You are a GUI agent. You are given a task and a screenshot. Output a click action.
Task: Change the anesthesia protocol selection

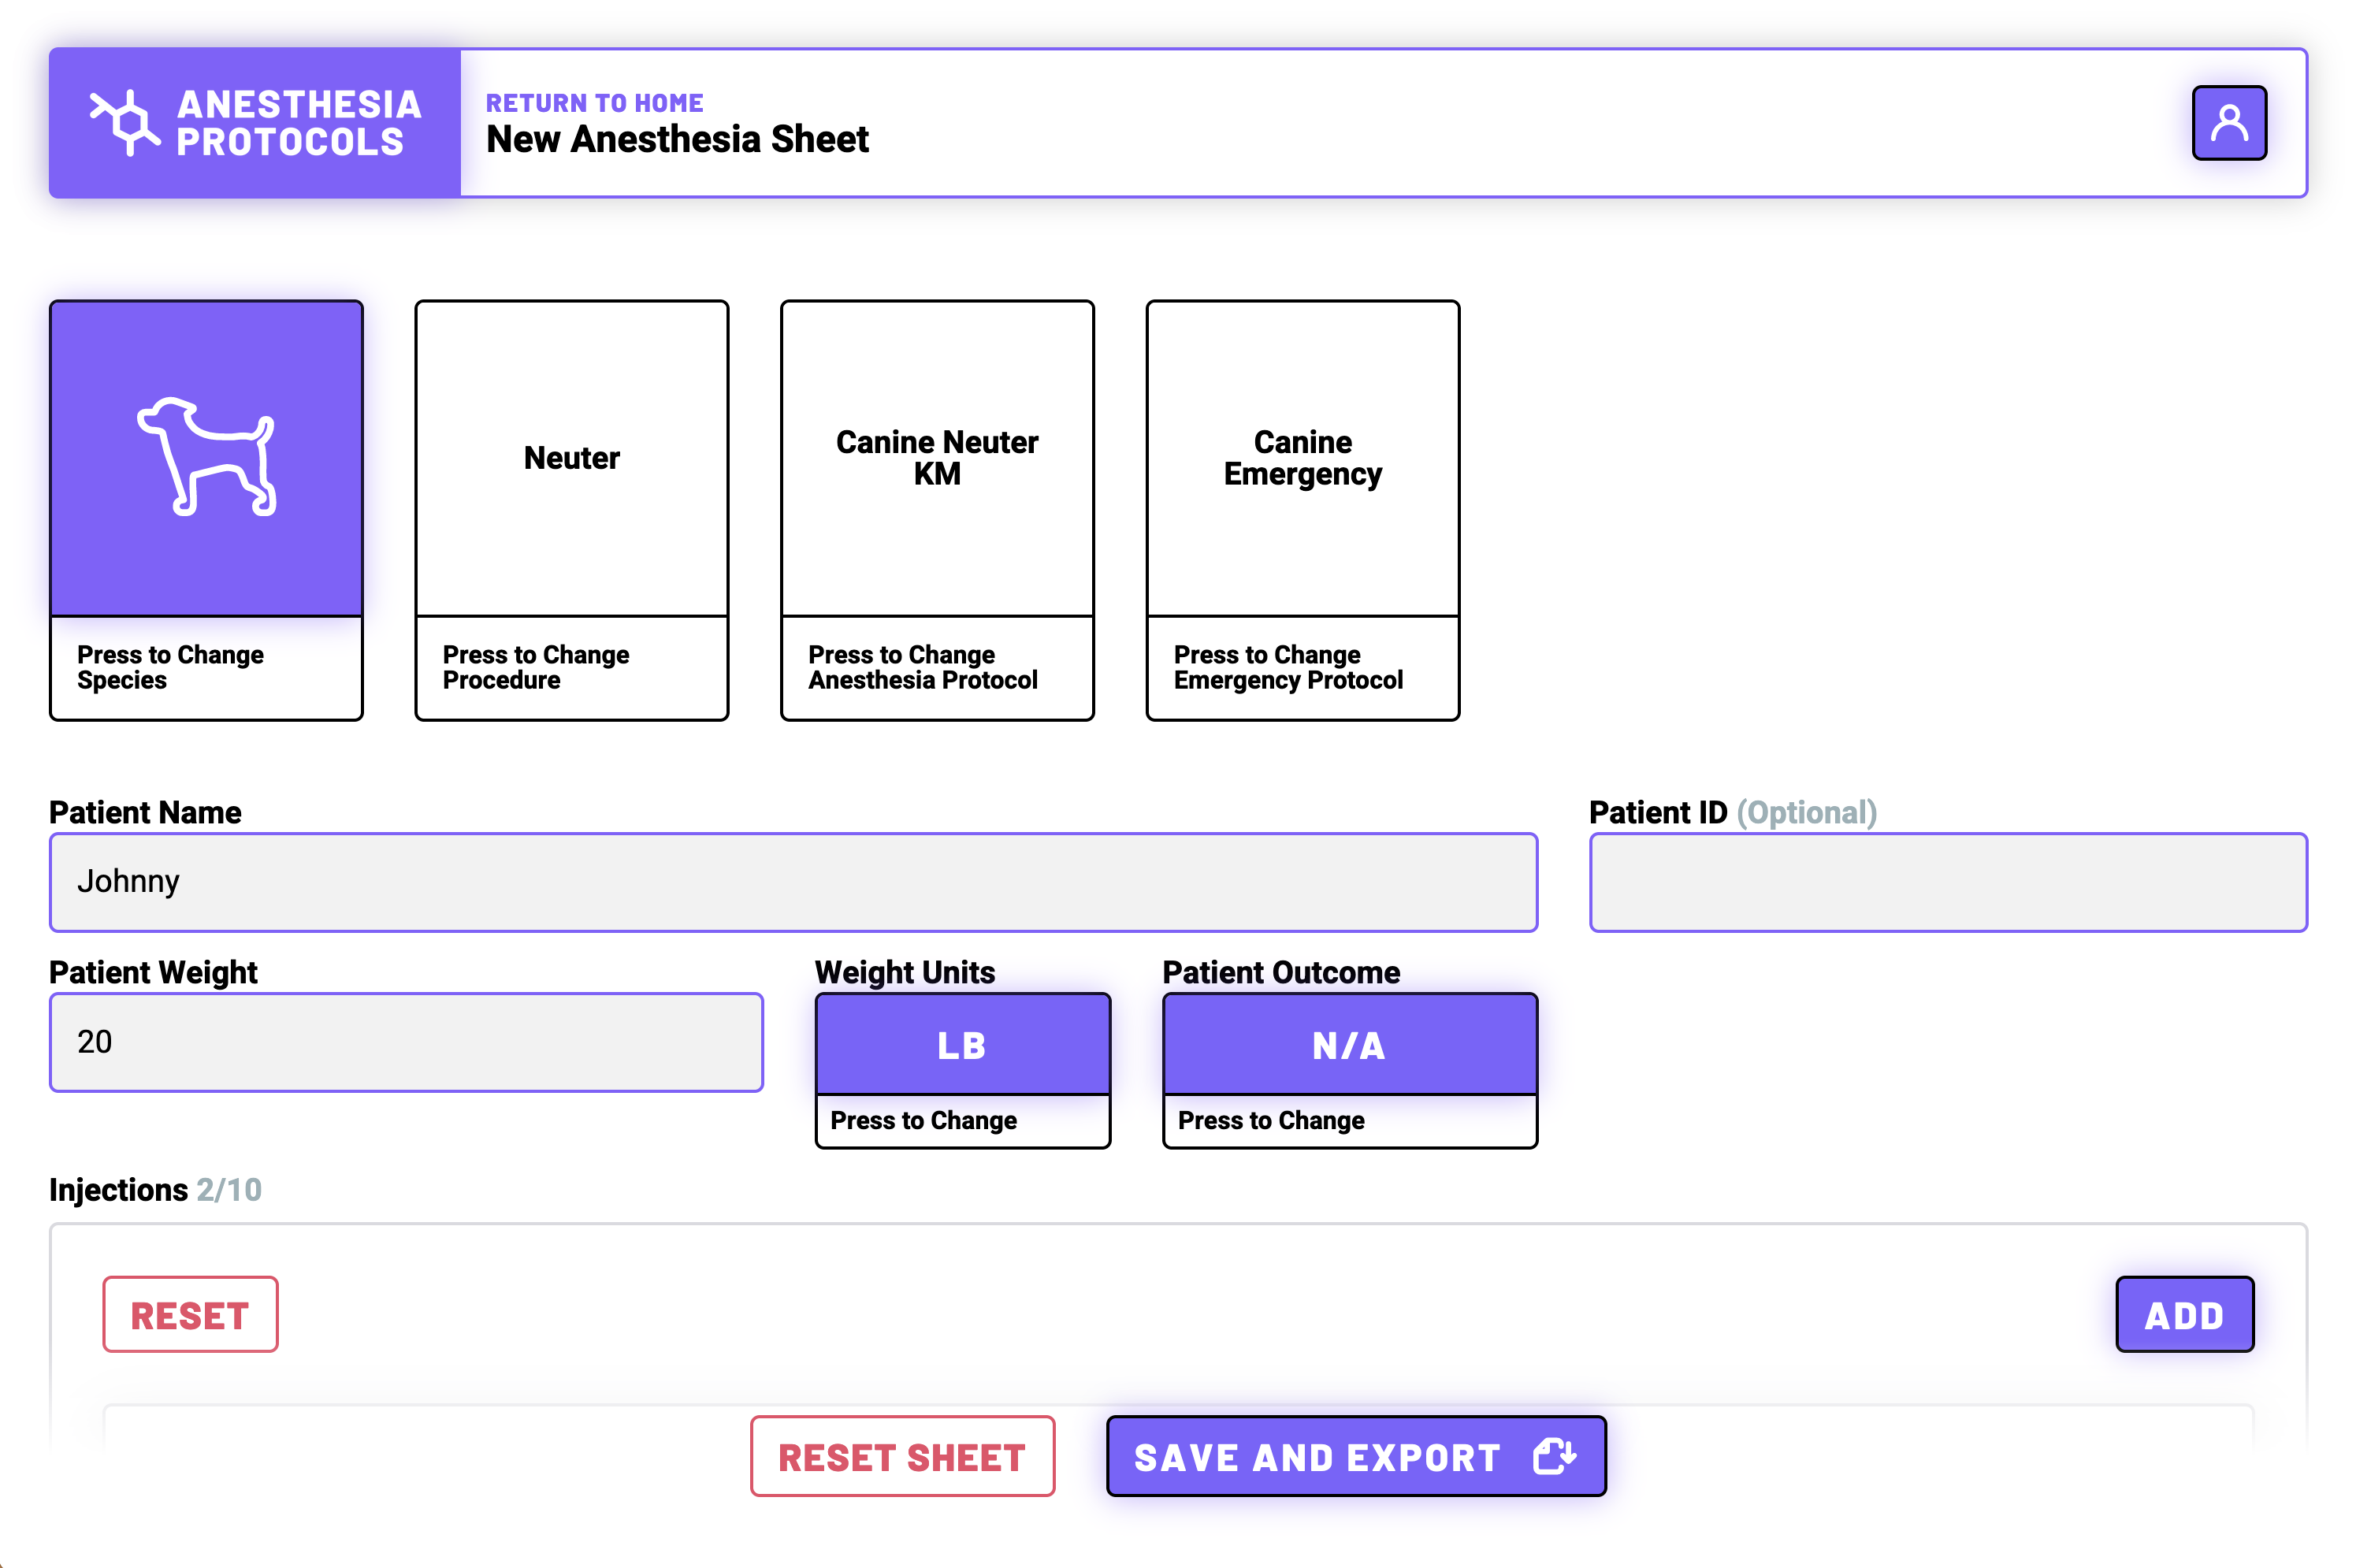coord(937,667)
